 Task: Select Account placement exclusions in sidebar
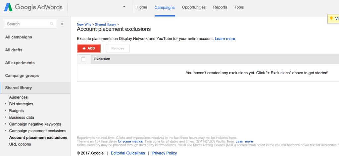38,137
